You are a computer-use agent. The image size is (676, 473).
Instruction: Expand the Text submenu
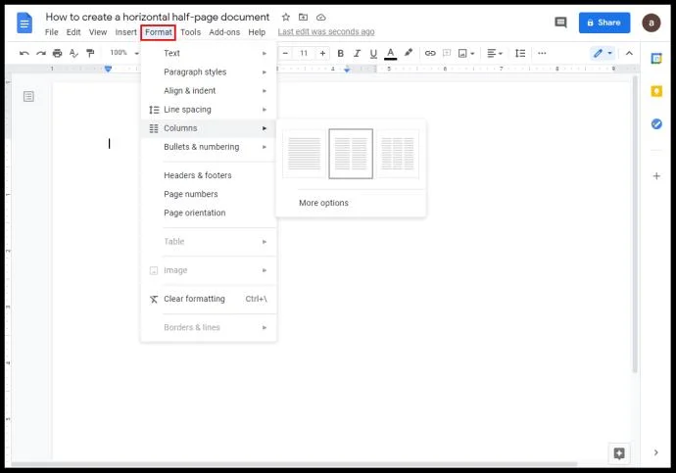pos(209,54)
